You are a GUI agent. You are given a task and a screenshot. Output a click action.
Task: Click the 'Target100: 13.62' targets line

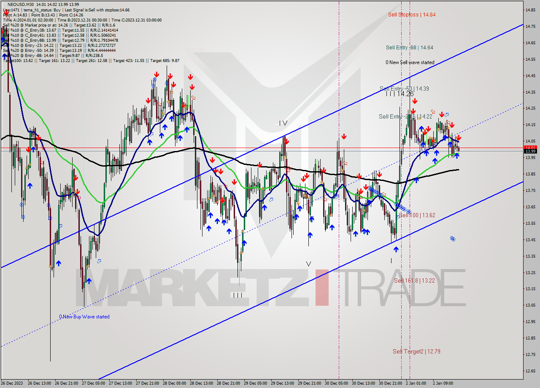click(91, 60)
